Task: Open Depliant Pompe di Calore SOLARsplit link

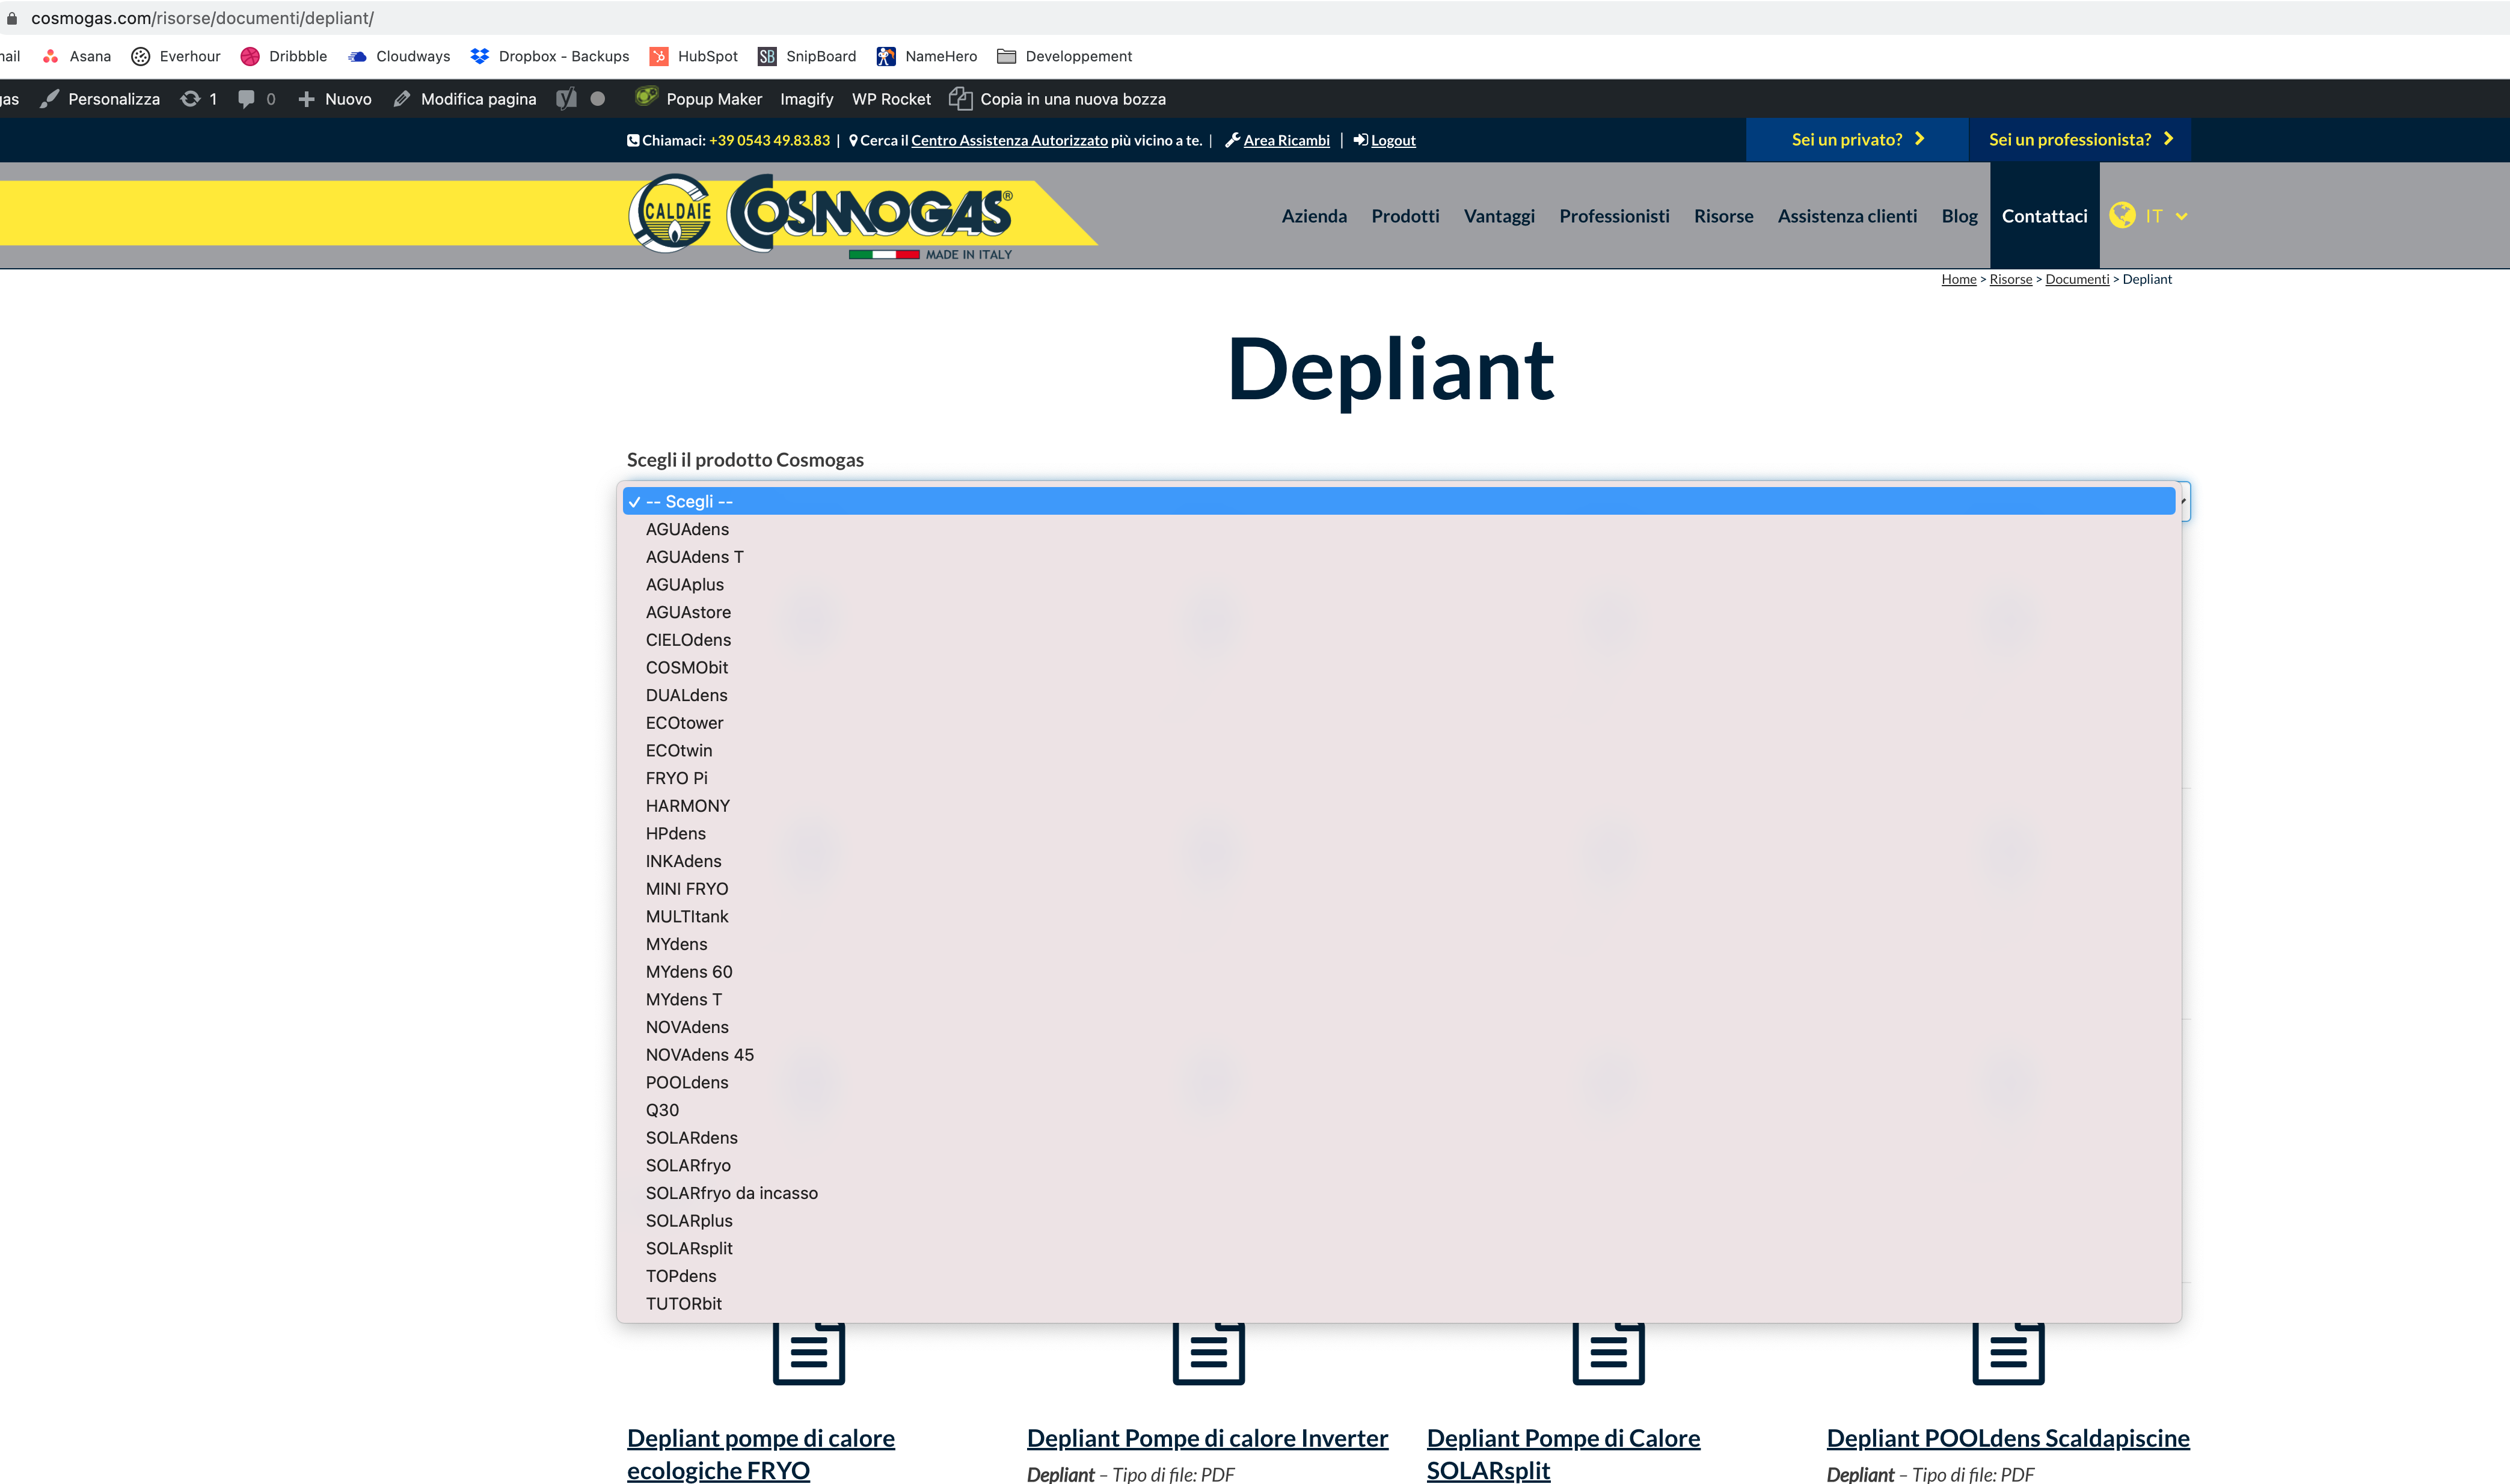Action: coord(1563,1454)
